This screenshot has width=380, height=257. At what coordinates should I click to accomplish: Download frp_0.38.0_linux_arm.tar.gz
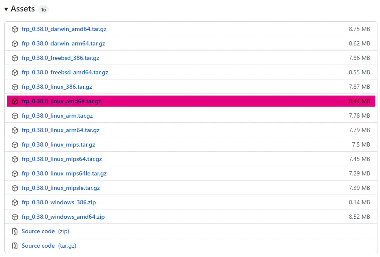pos(57,116)
